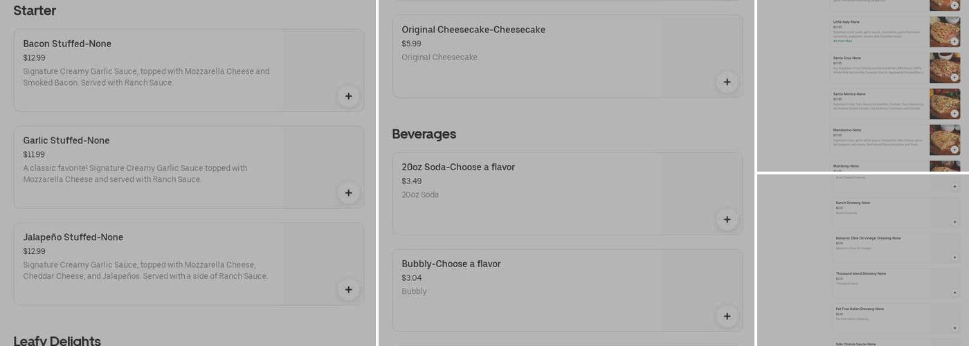Viewport: 969px width, 346px height.
Task: Add Balsamic Olive Oil Vinegar Dressing
Action: 954,257
